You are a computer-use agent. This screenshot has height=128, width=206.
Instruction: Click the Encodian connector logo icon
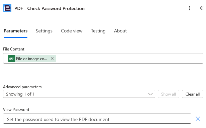[7, 8]
